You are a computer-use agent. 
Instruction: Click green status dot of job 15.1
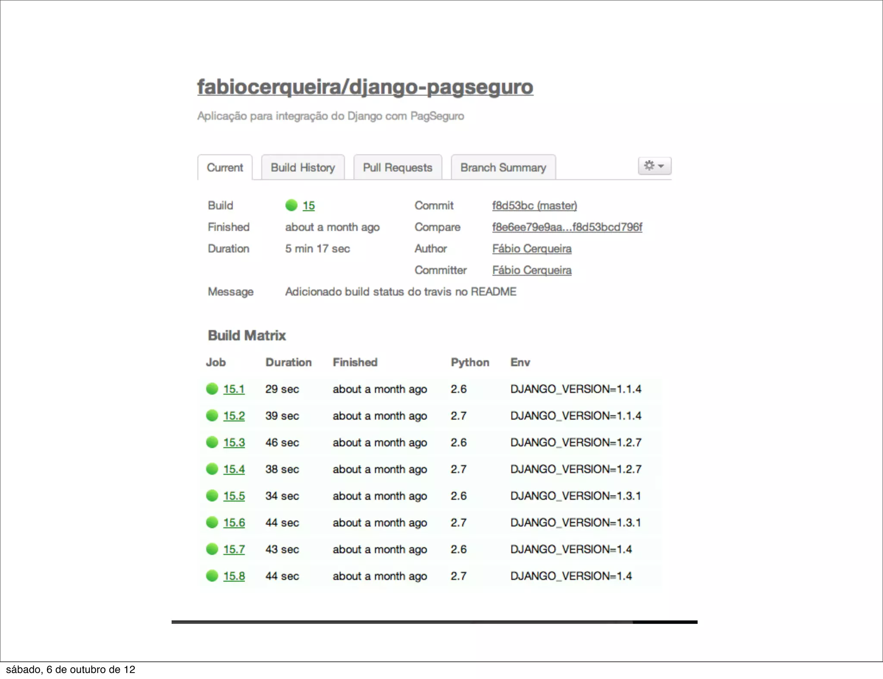click(x=212, y=389)
